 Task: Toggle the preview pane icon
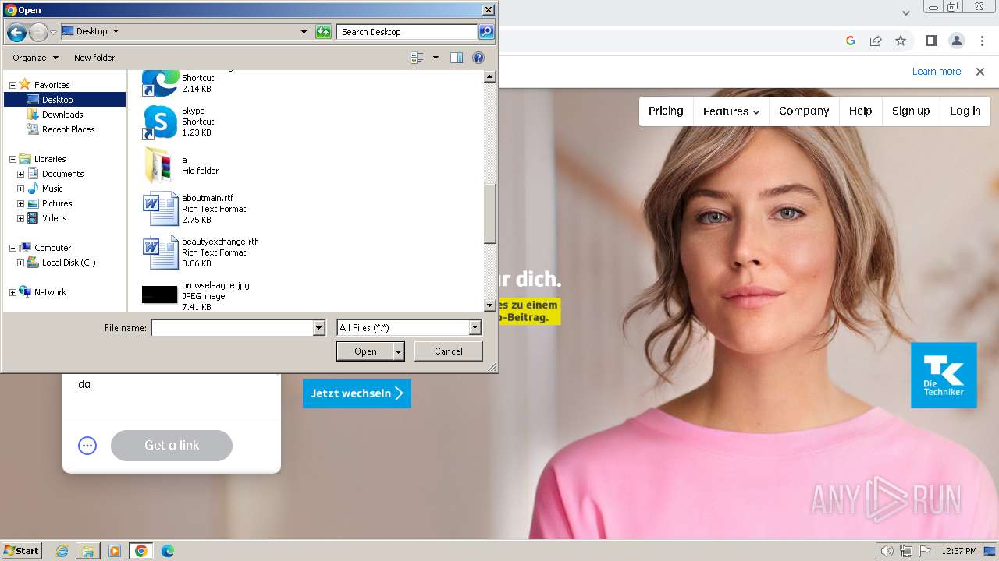pos(457,58)
